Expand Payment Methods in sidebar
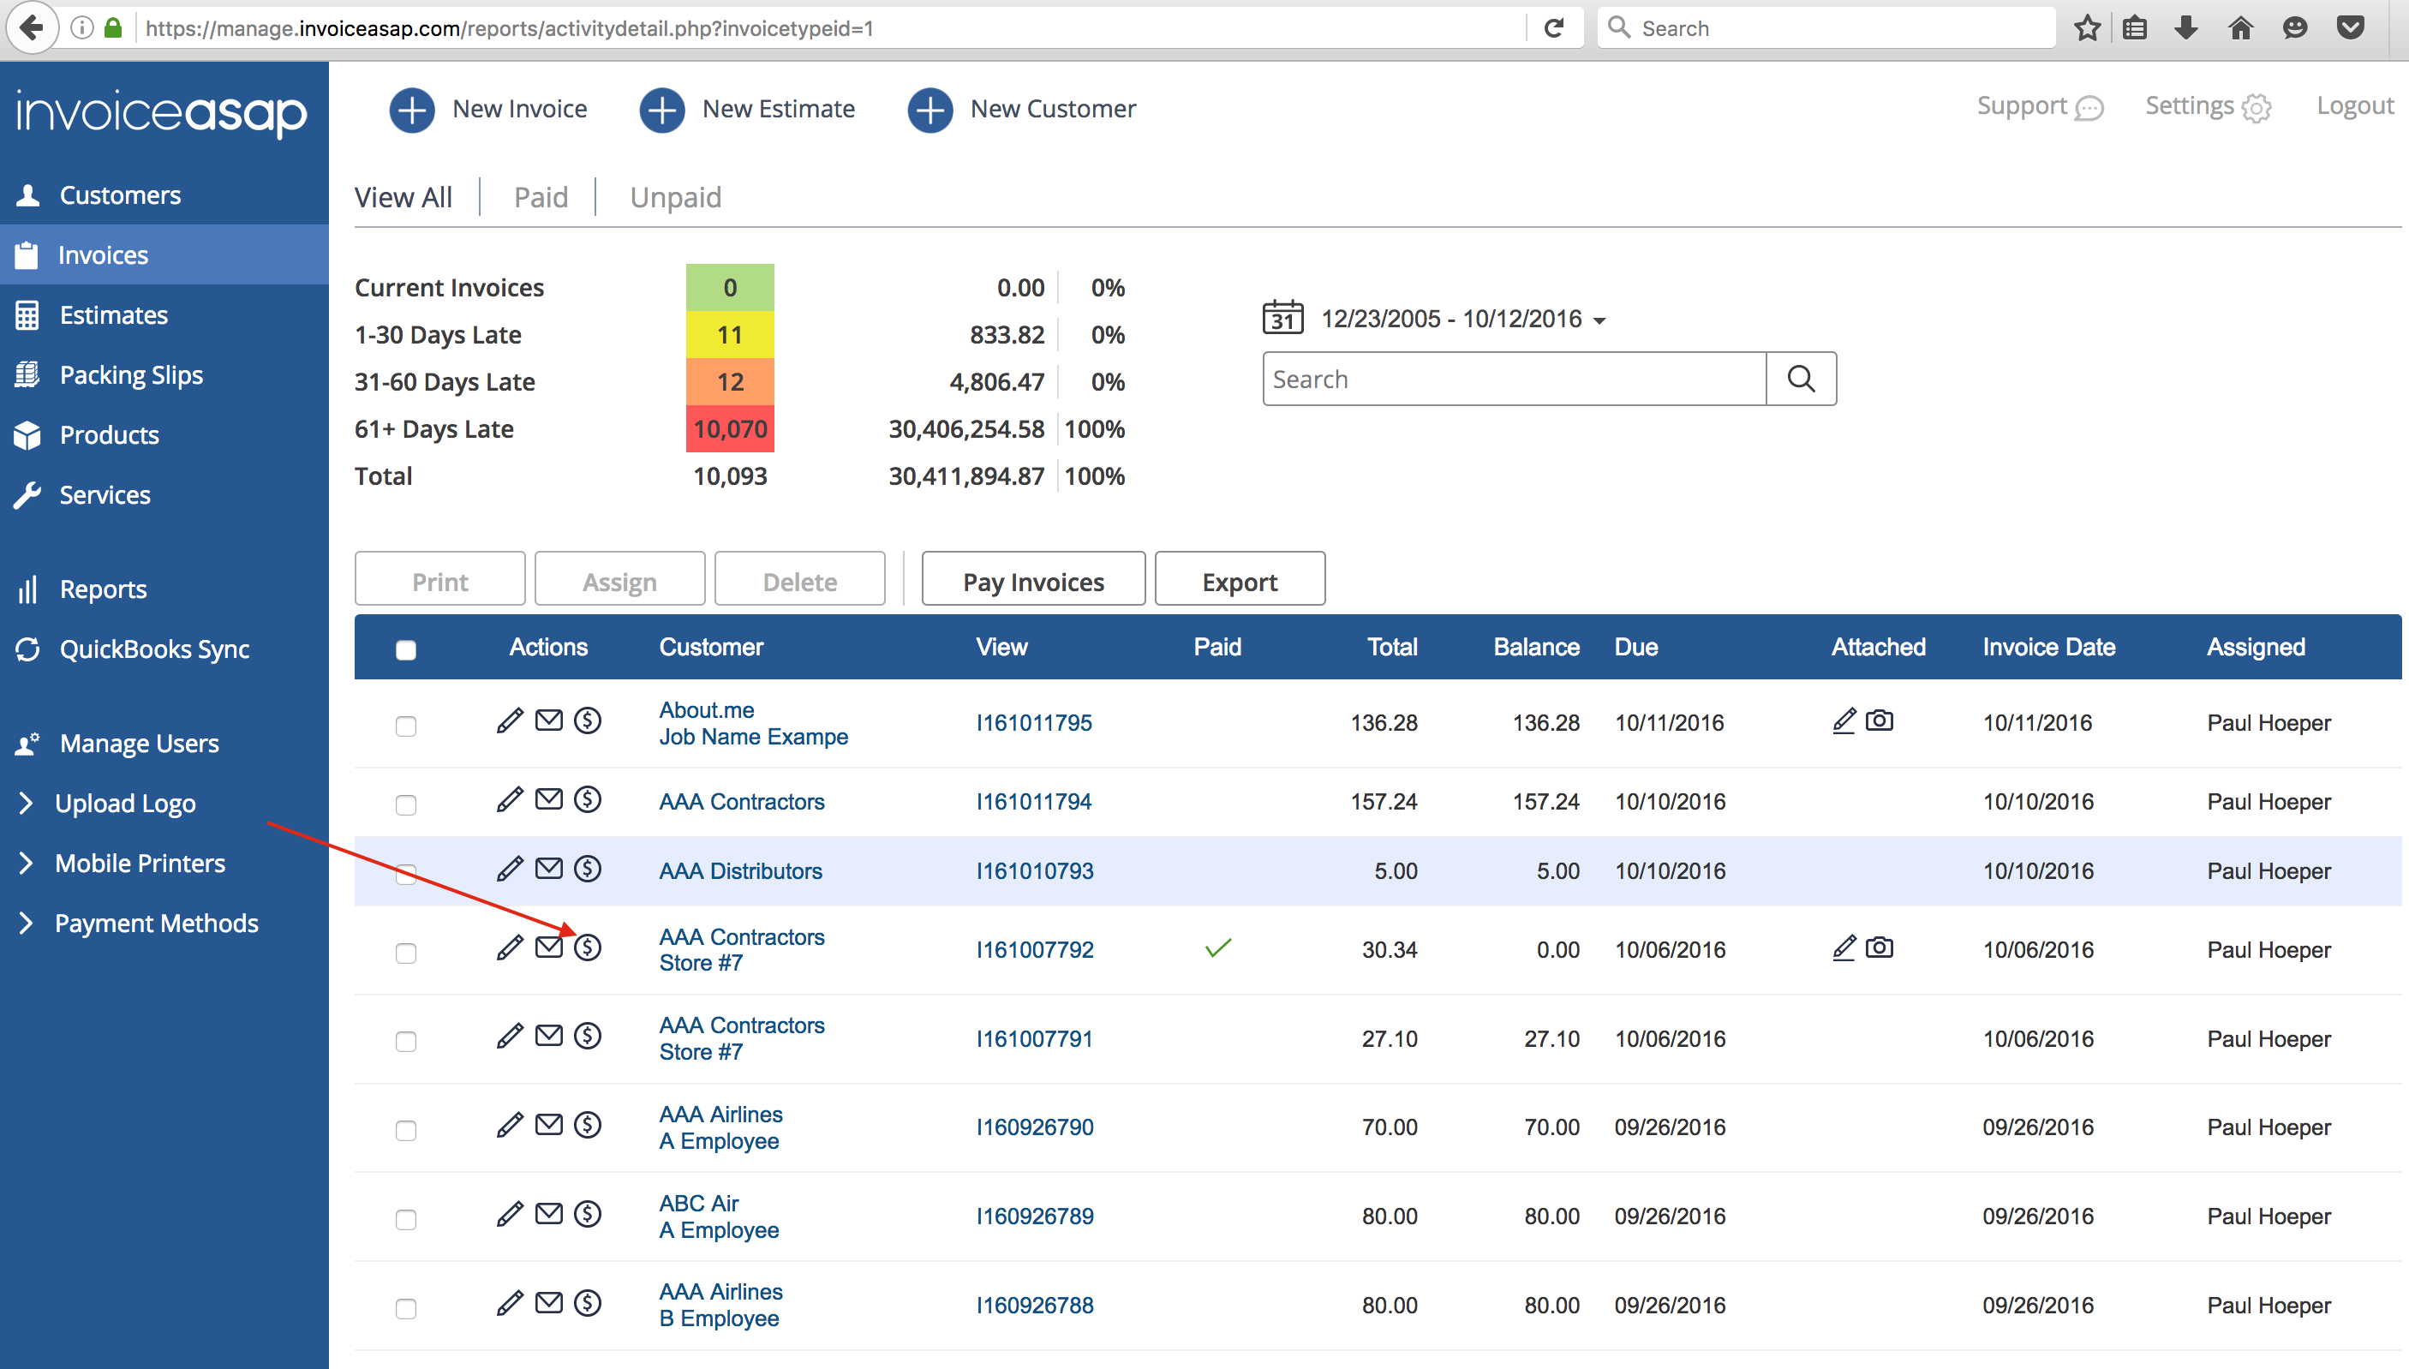The width and height of the screenshot is (2409, 1369). (156, 924)
